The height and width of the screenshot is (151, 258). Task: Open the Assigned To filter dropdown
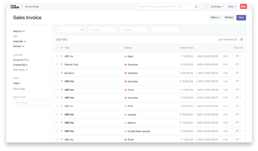(21, 60)
